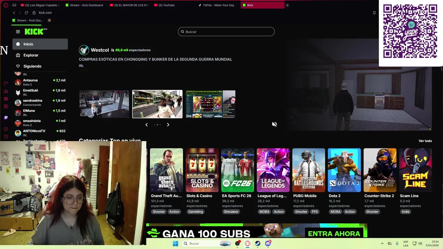The image size is (443, 249).
Task: Switch to EL MAYOR DE LOS RA YouTube tab
Action: coord(129,5)
